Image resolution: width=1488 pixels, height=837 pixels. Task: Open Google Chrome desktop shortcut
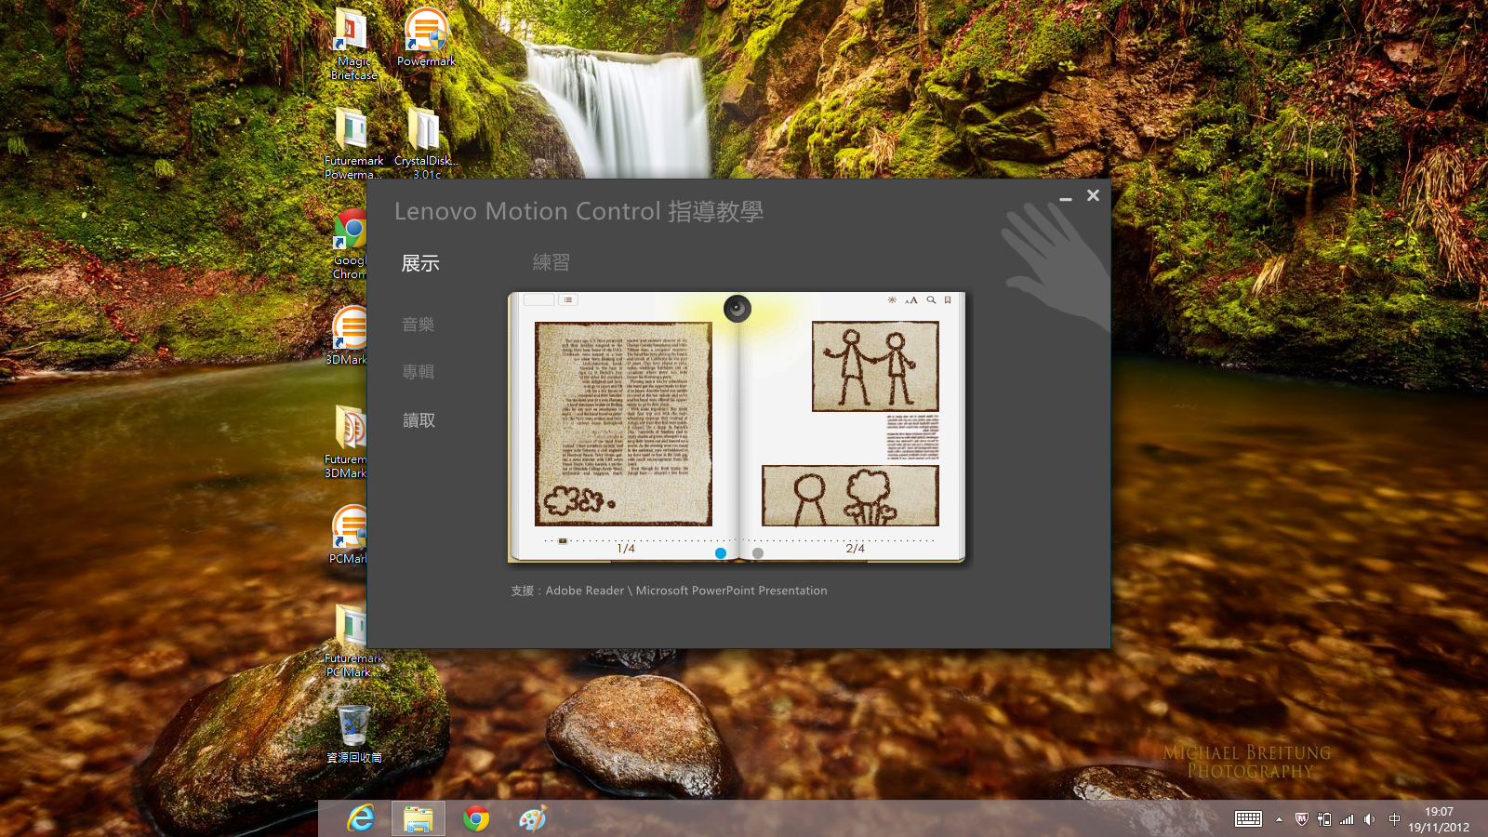(x=351, y=244)
